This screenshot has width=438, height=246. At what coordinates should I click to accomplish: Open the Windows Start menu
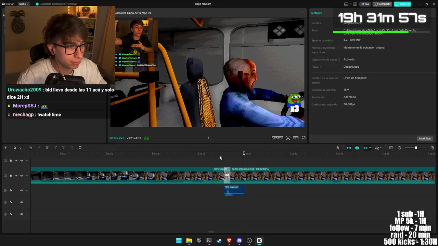[179, 241]
